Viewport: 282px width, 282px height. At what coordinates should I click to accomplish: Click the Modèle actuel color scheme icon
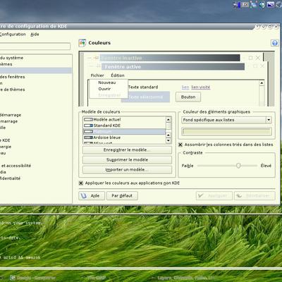(x=88, y=120)
